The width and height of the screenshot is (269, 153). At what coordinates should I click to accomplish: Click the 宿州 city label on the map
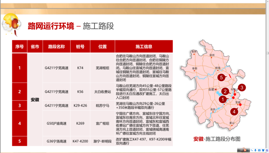pyautogui.click(x=212, y=55)
